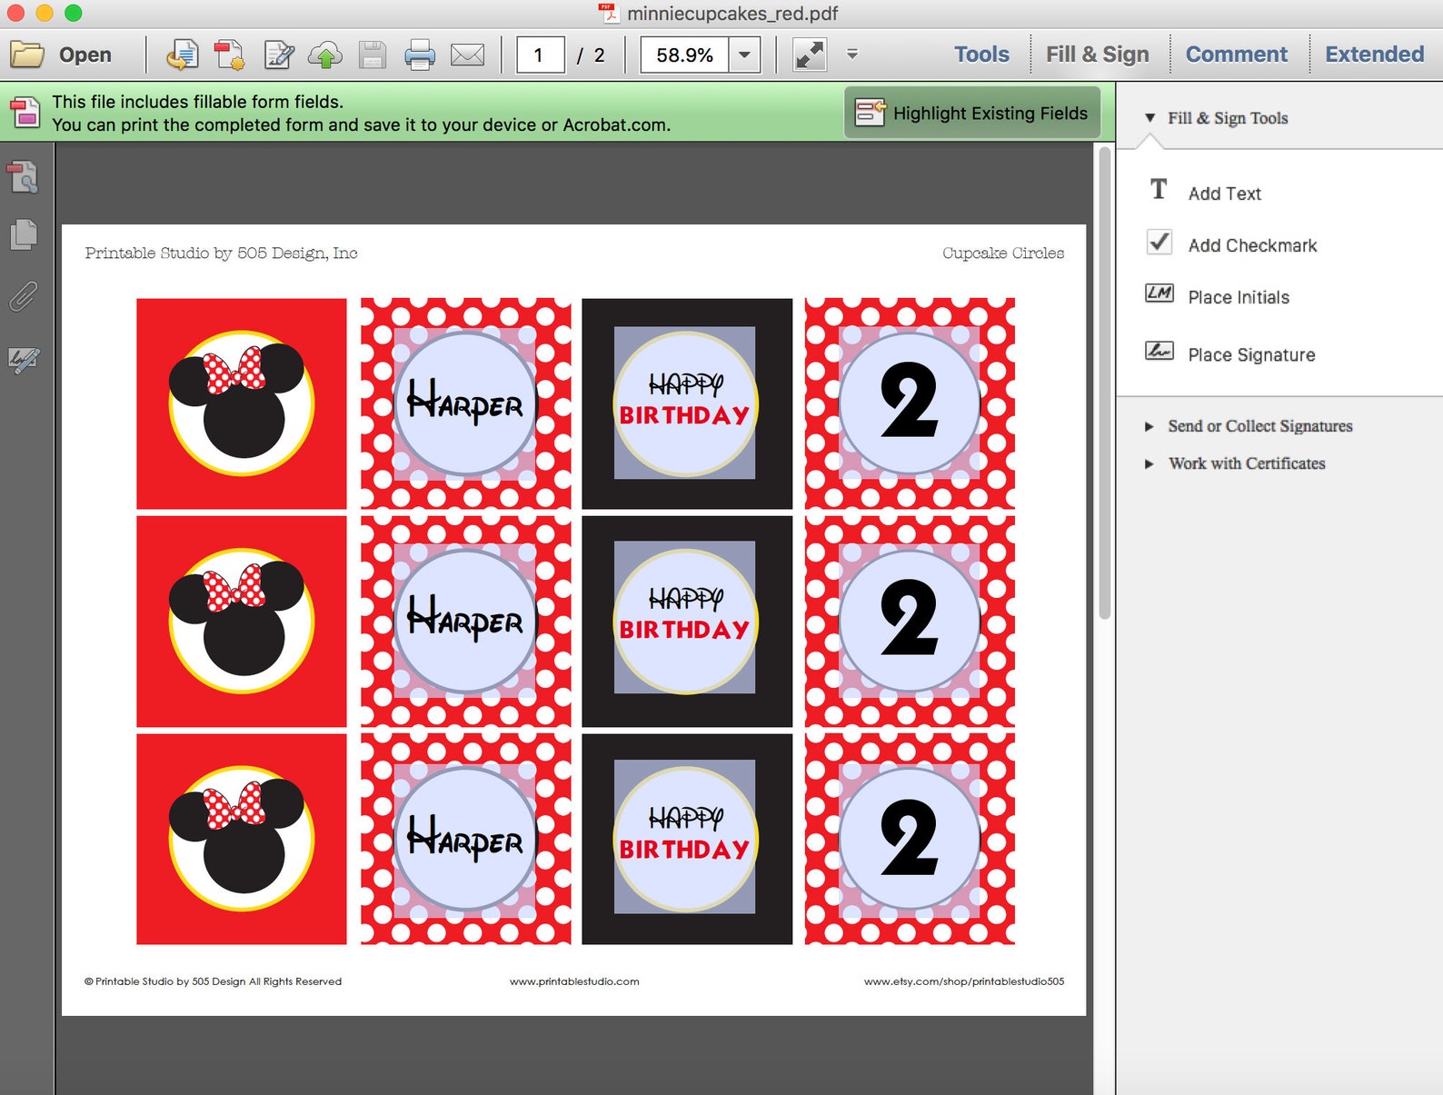The height and width of the screenshot is (1095, 1443).
Task: Click the email envelope icon
Action: tap(468, 55)
